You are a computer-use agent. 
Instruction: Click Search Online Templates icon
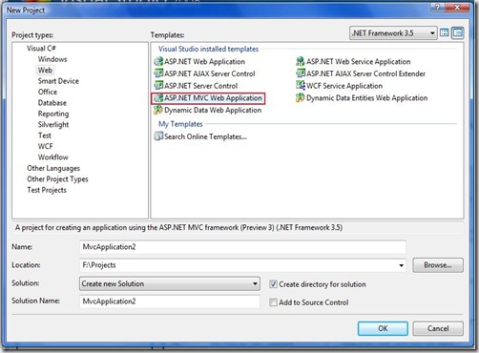[158, 136]
